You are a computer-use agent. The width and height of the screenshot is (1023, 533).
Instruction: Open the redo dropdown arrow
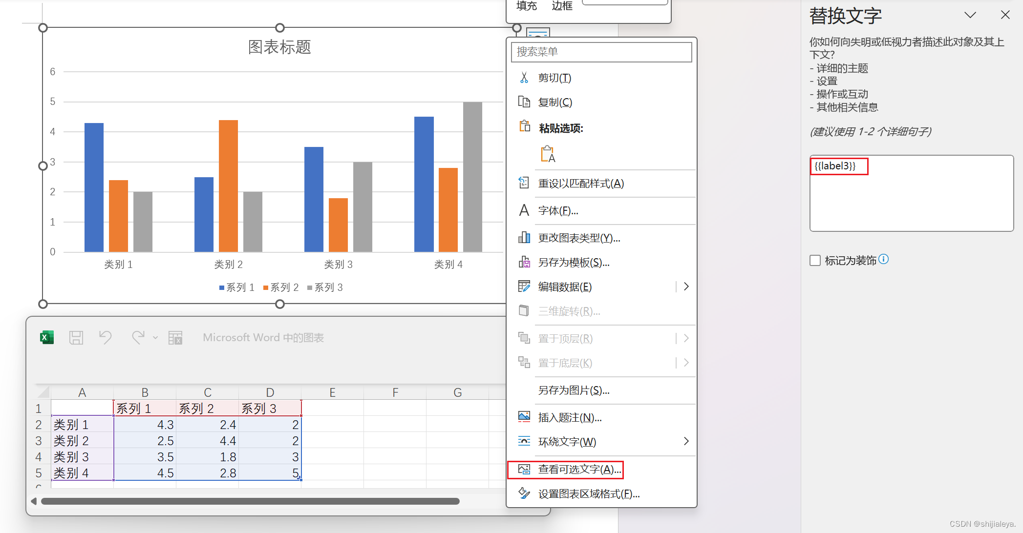(x=155, y=338)
